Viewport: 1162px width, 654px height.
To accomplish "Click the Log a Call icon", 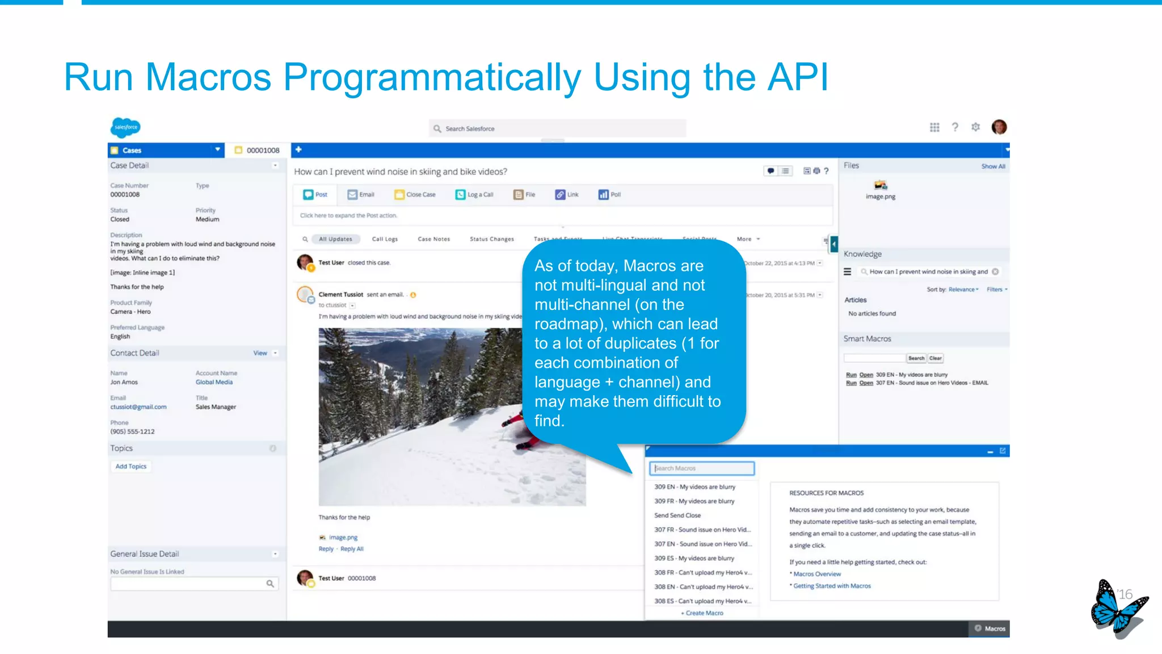I will [460, 195].
